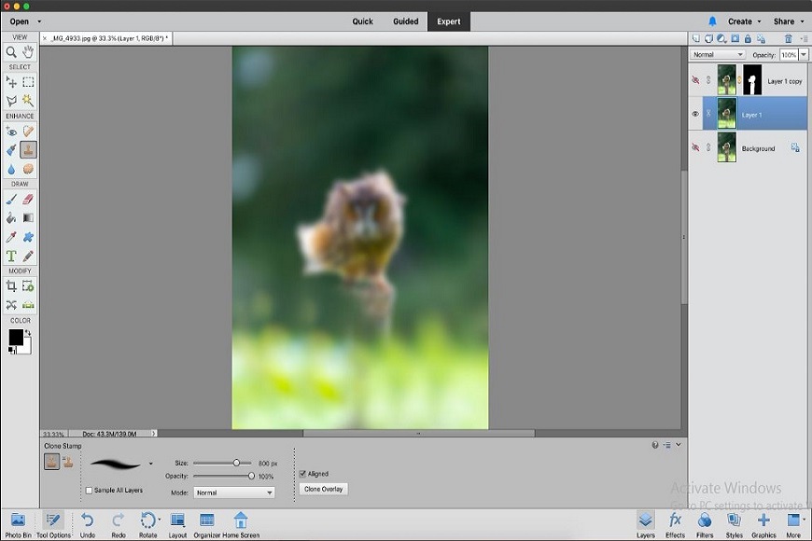Select the Zoom tool
812x541 pixels.
pyautogui.click(x=11, y=52)
